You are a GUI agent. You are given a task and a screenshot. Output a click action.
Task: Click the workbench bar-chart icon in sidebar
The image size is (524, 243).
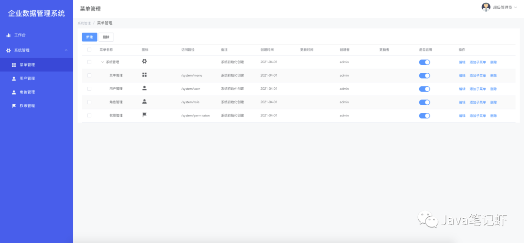pos(8,35)
